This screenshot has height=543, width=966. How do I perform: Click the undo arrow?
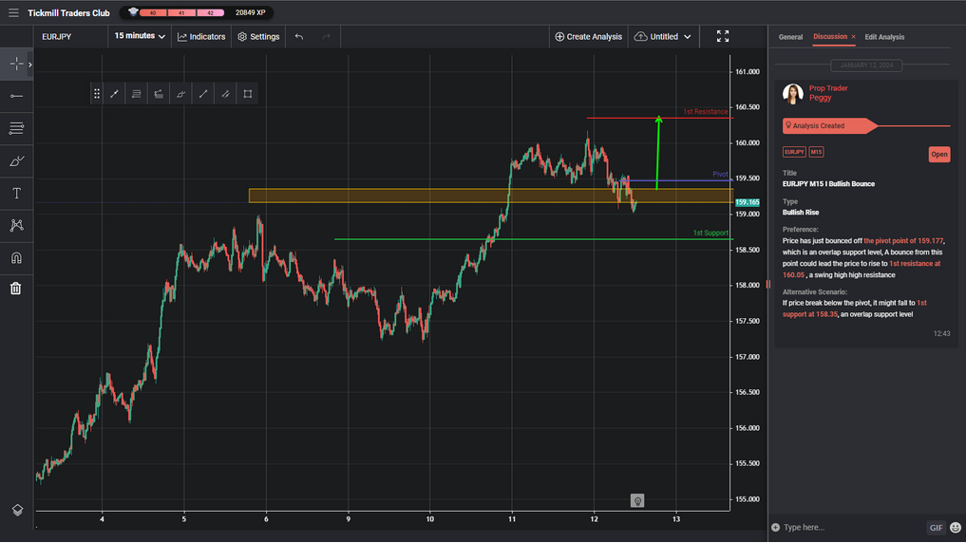pos(299,37)
